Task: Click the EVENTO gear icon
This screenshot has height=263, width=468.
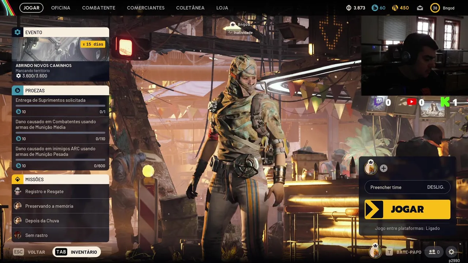Action: click(x=18, y=32)
